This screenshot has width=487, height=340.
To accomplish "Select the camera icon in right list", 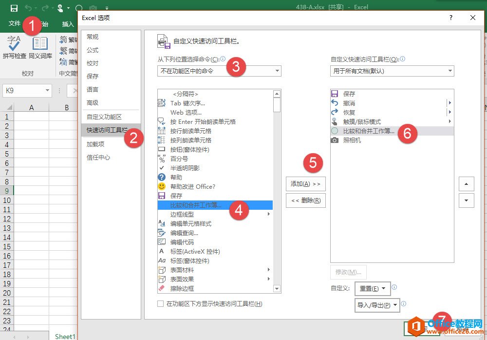I will click(x=335, y=140).
